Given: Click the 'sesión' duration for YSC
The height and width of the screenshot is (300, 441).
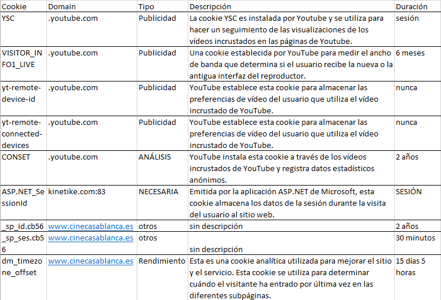Looking at the screenshot, I should click(407, 18).
